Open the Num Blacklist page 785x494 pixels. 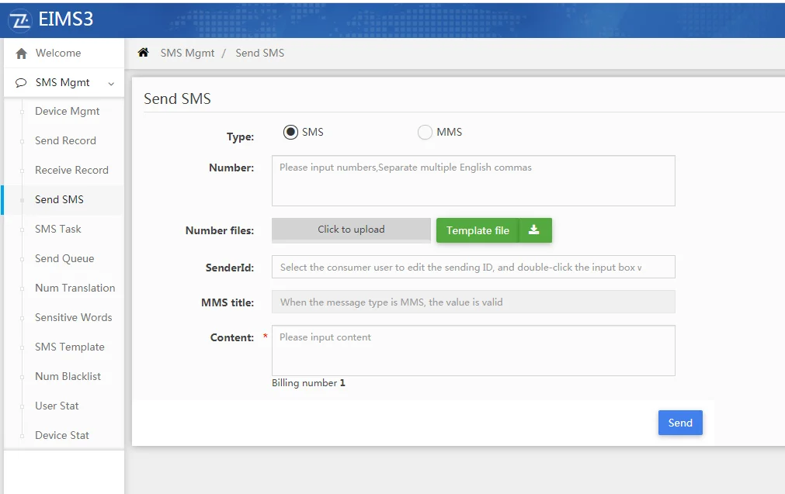tap(68, 376)
